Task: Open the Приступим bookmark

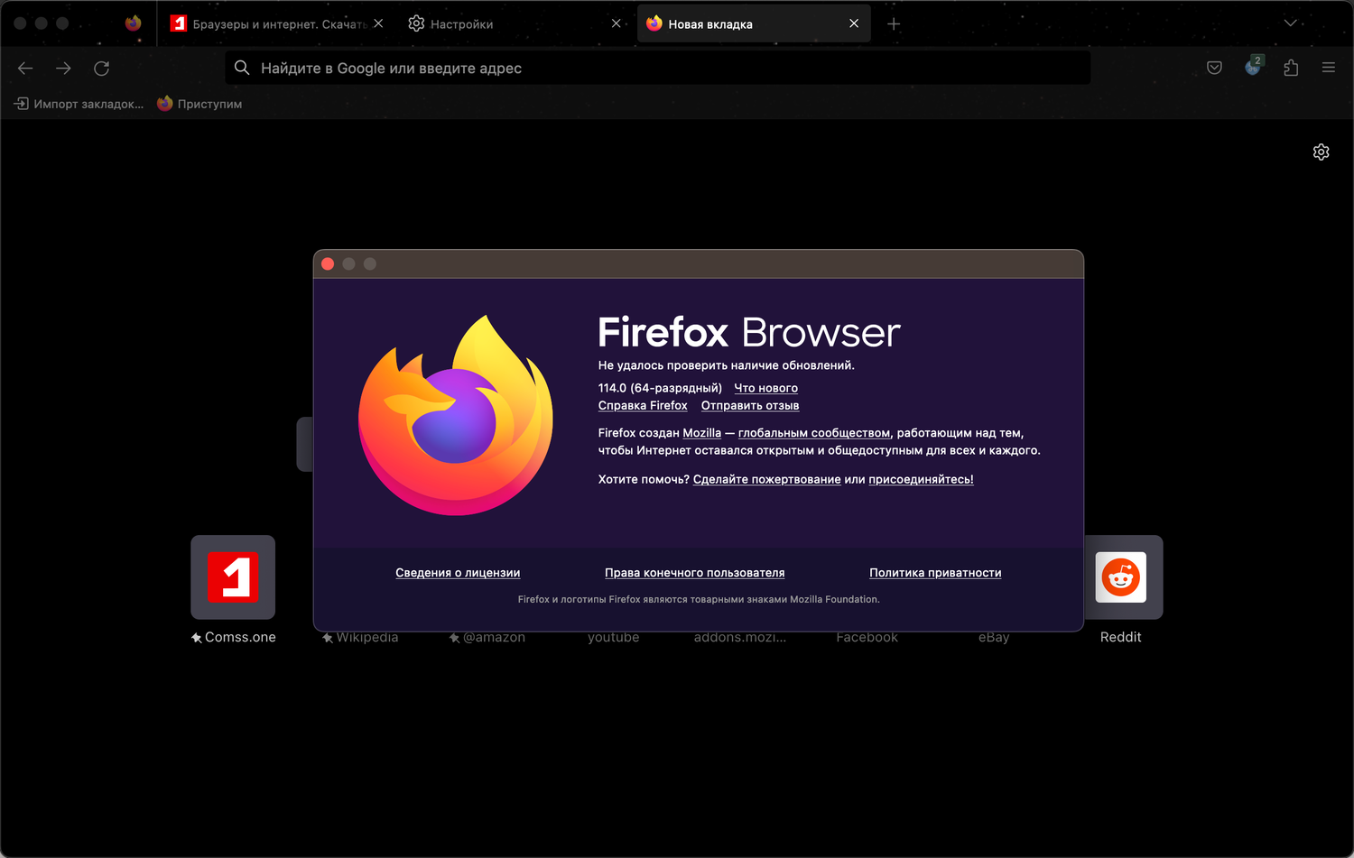Action: pos(199,104)
